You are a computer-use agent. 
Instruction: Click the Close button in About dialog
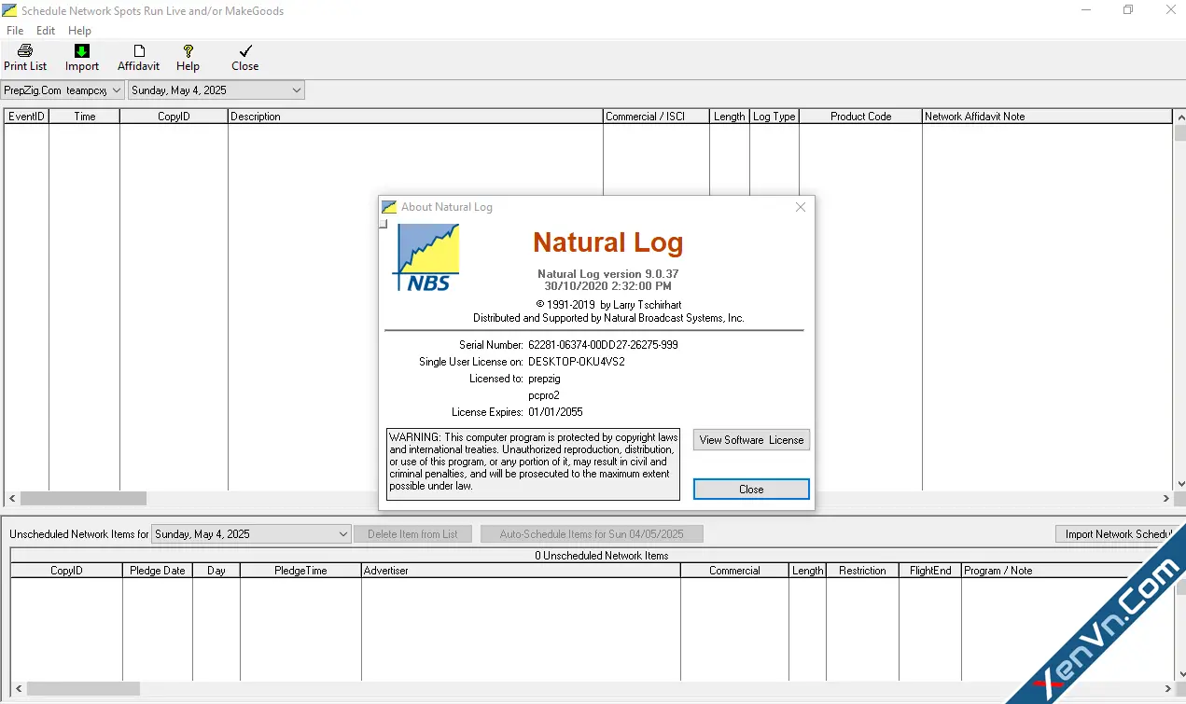tap(751, 490)
